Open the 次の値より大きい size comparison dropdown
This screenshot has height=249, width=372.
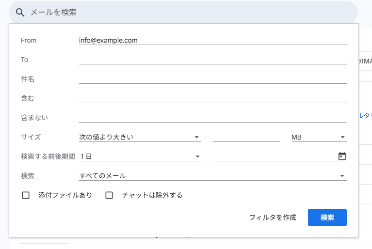tap(140, 137)
